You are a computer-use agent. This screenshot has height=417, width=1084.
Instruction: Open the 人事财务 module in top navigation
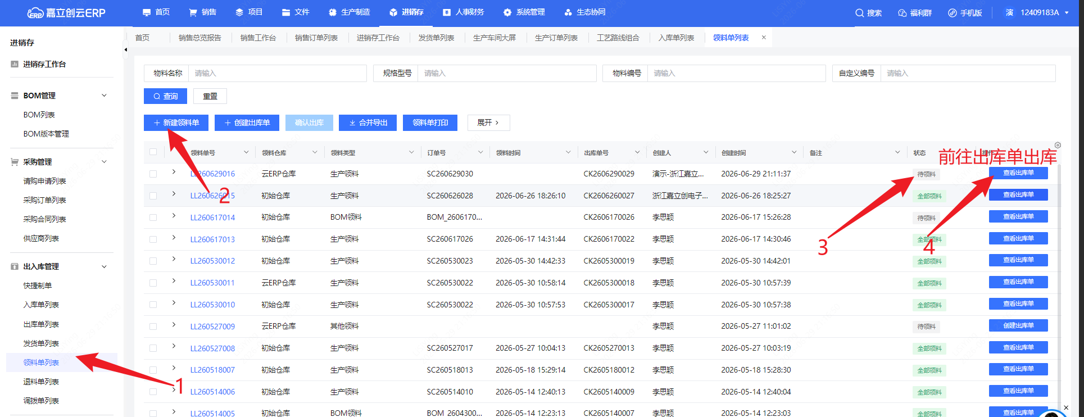(x=464, y=12)
